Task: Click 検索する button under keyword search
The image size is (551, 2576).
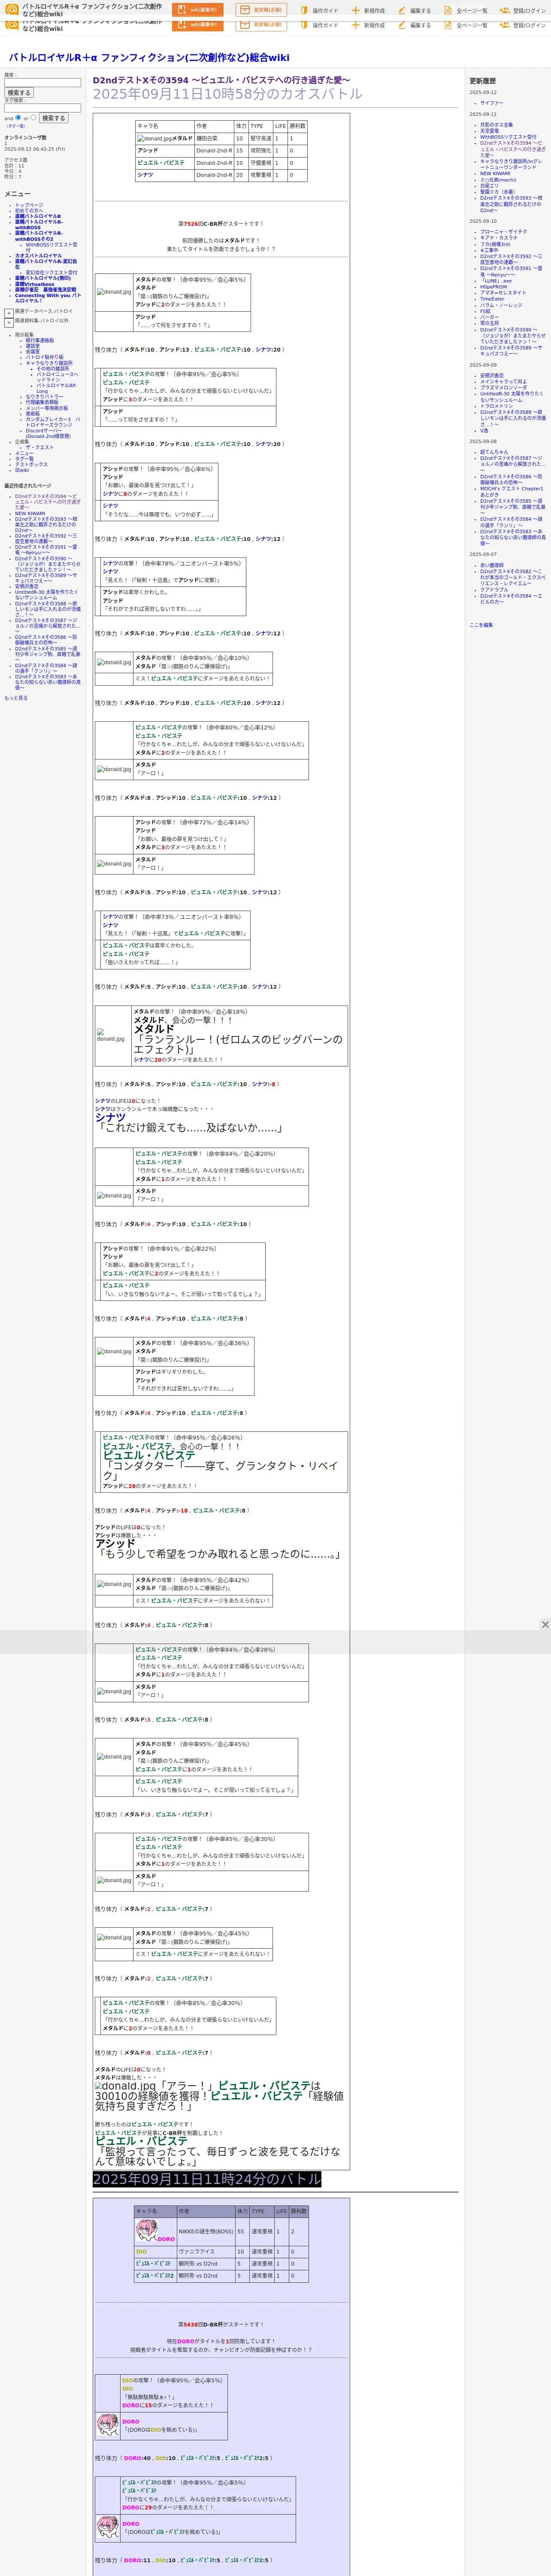Action: (19, 93)
